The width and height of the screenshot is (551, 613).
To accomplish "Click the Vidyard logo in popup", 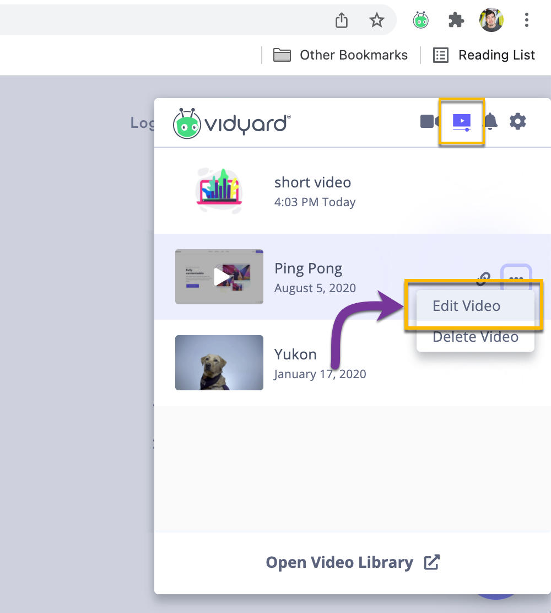I will (232, 123).
